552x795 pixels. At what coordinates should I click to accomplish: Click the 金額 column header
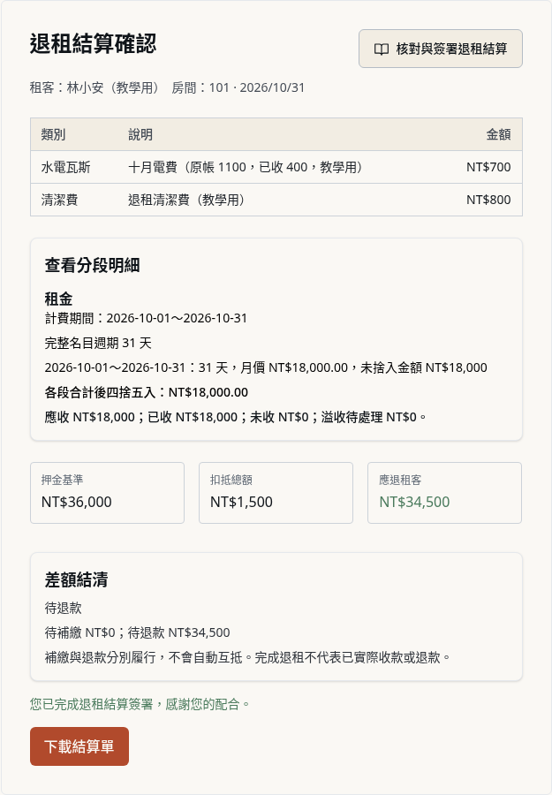tap(498, 134)
